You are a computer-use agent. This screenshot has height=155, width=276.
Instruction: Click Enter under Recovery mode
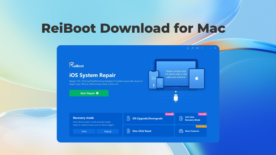[x=84, y=131]
